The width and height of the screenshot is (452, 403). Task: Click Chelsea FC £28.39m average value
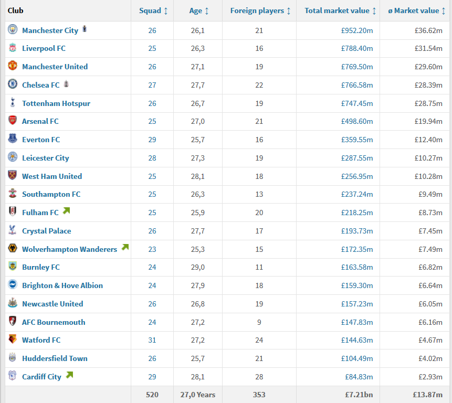(x=428, y=85)
